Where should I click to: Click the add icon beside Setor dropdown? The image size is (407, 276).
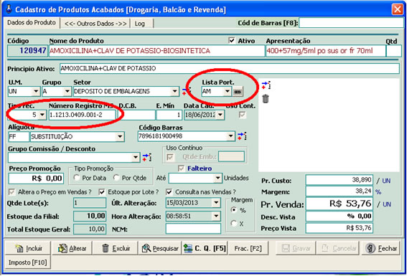[x=186, y=91]
